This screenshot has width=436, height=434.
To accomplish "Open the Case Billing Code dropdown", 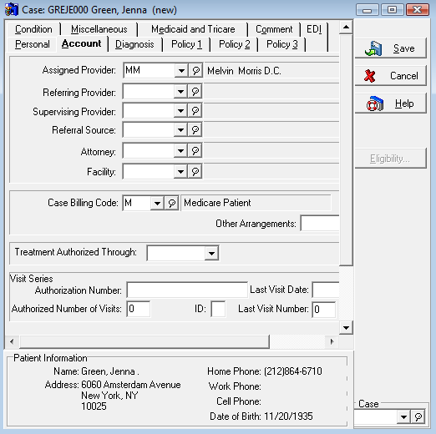I will point(157,203).
